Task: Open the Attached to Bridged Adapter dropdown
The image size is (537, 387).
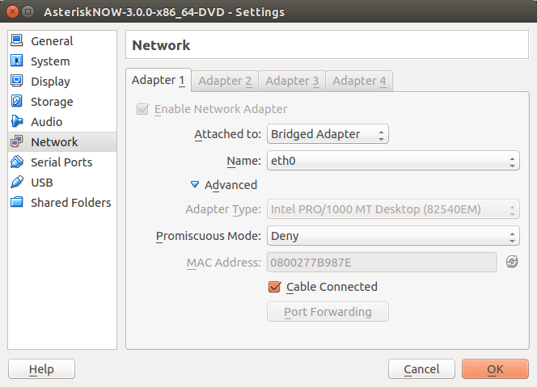Action: tap(328, 134)
